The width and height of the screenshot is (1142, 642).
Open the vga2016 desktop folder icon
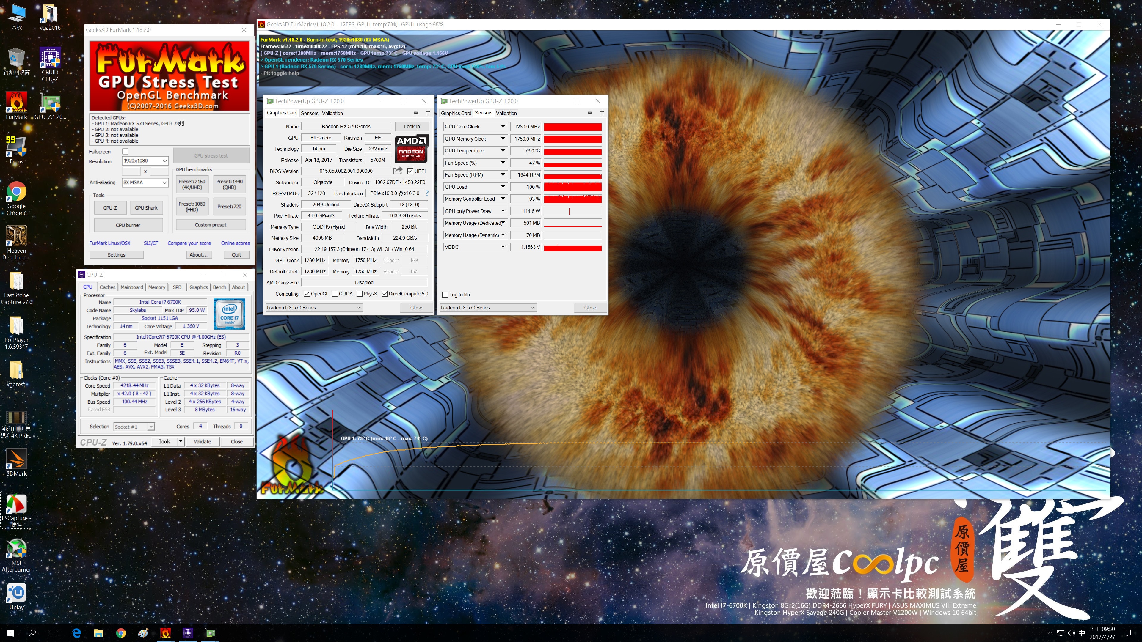(50, 17)
